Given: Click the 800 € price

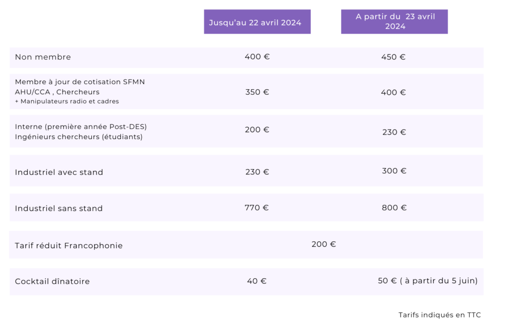Looking at the screenshot, I should 394,208.
